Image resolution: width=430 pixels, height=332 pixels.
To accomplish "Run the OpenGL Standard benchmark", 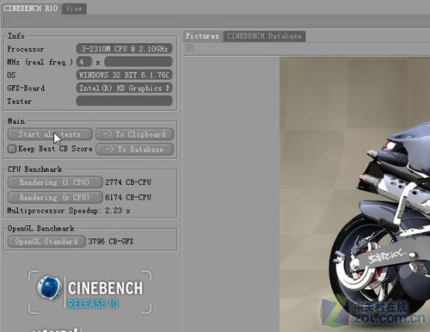I will coord(46,242).
